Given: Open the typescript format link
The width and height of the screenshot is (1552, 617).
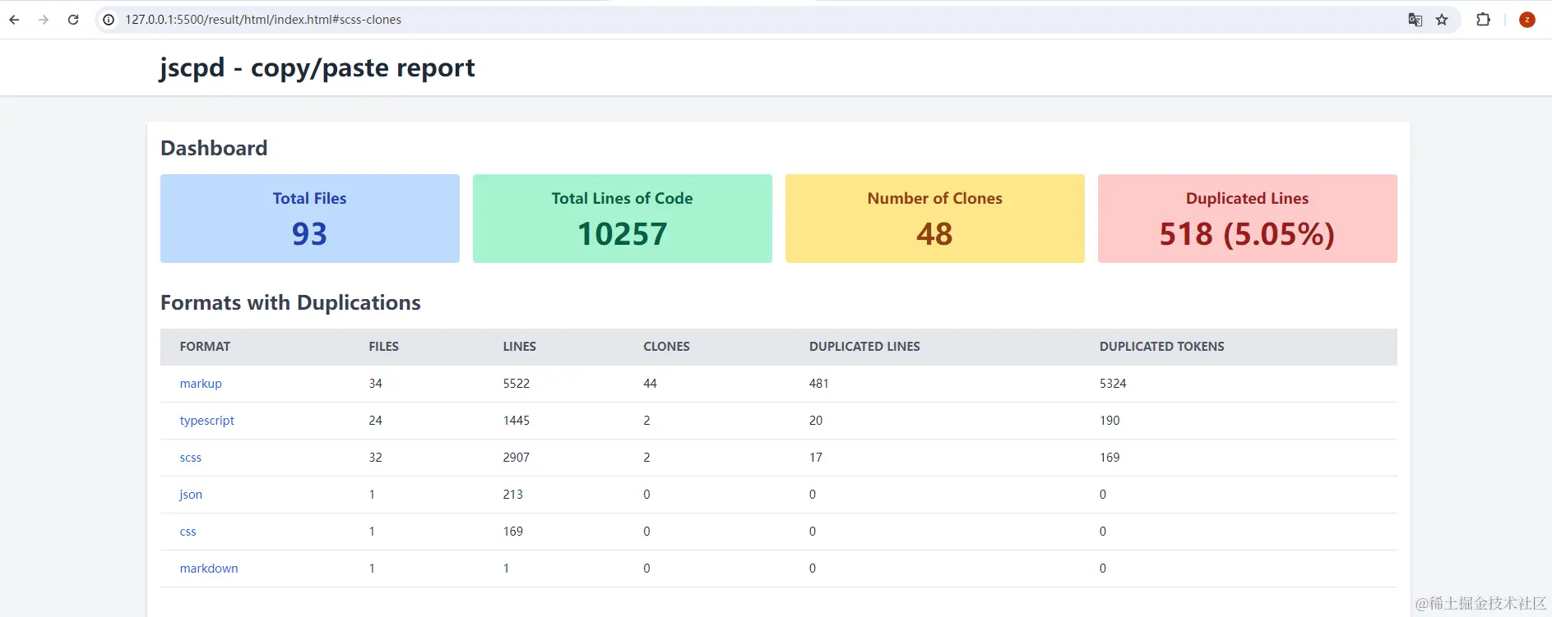Looking at the screenshot, I should (x=207, y=421).
